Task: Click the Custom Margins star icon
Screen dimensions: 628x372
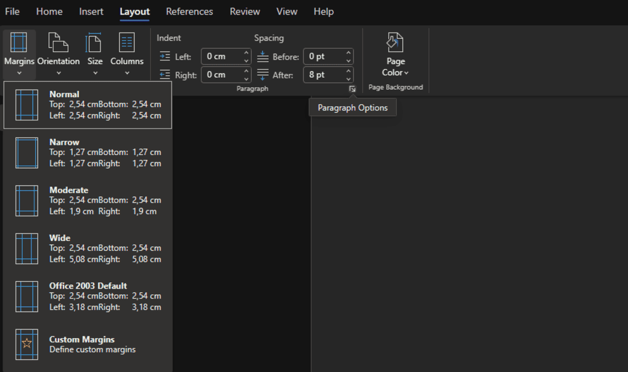Action: [27, 344]
